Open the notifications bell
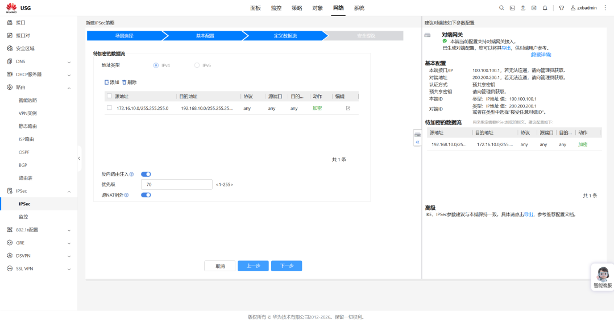The image size is (614, 323). coord(545,8)
